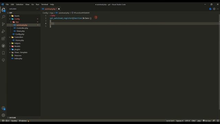
Task: Open the Help menu
Action: point(52,4)
